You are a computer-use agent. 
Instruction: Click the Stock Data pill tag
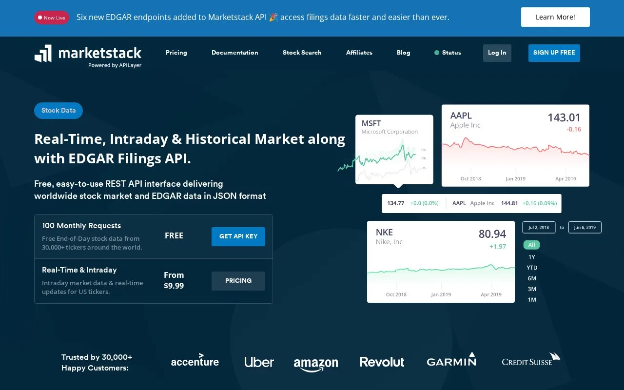coord(58,111)
